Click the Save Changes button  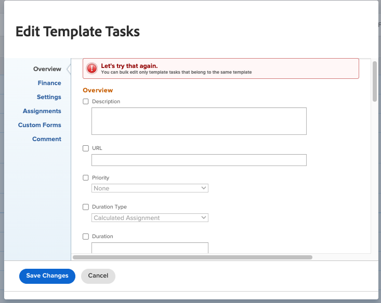[x=47, y=276]
